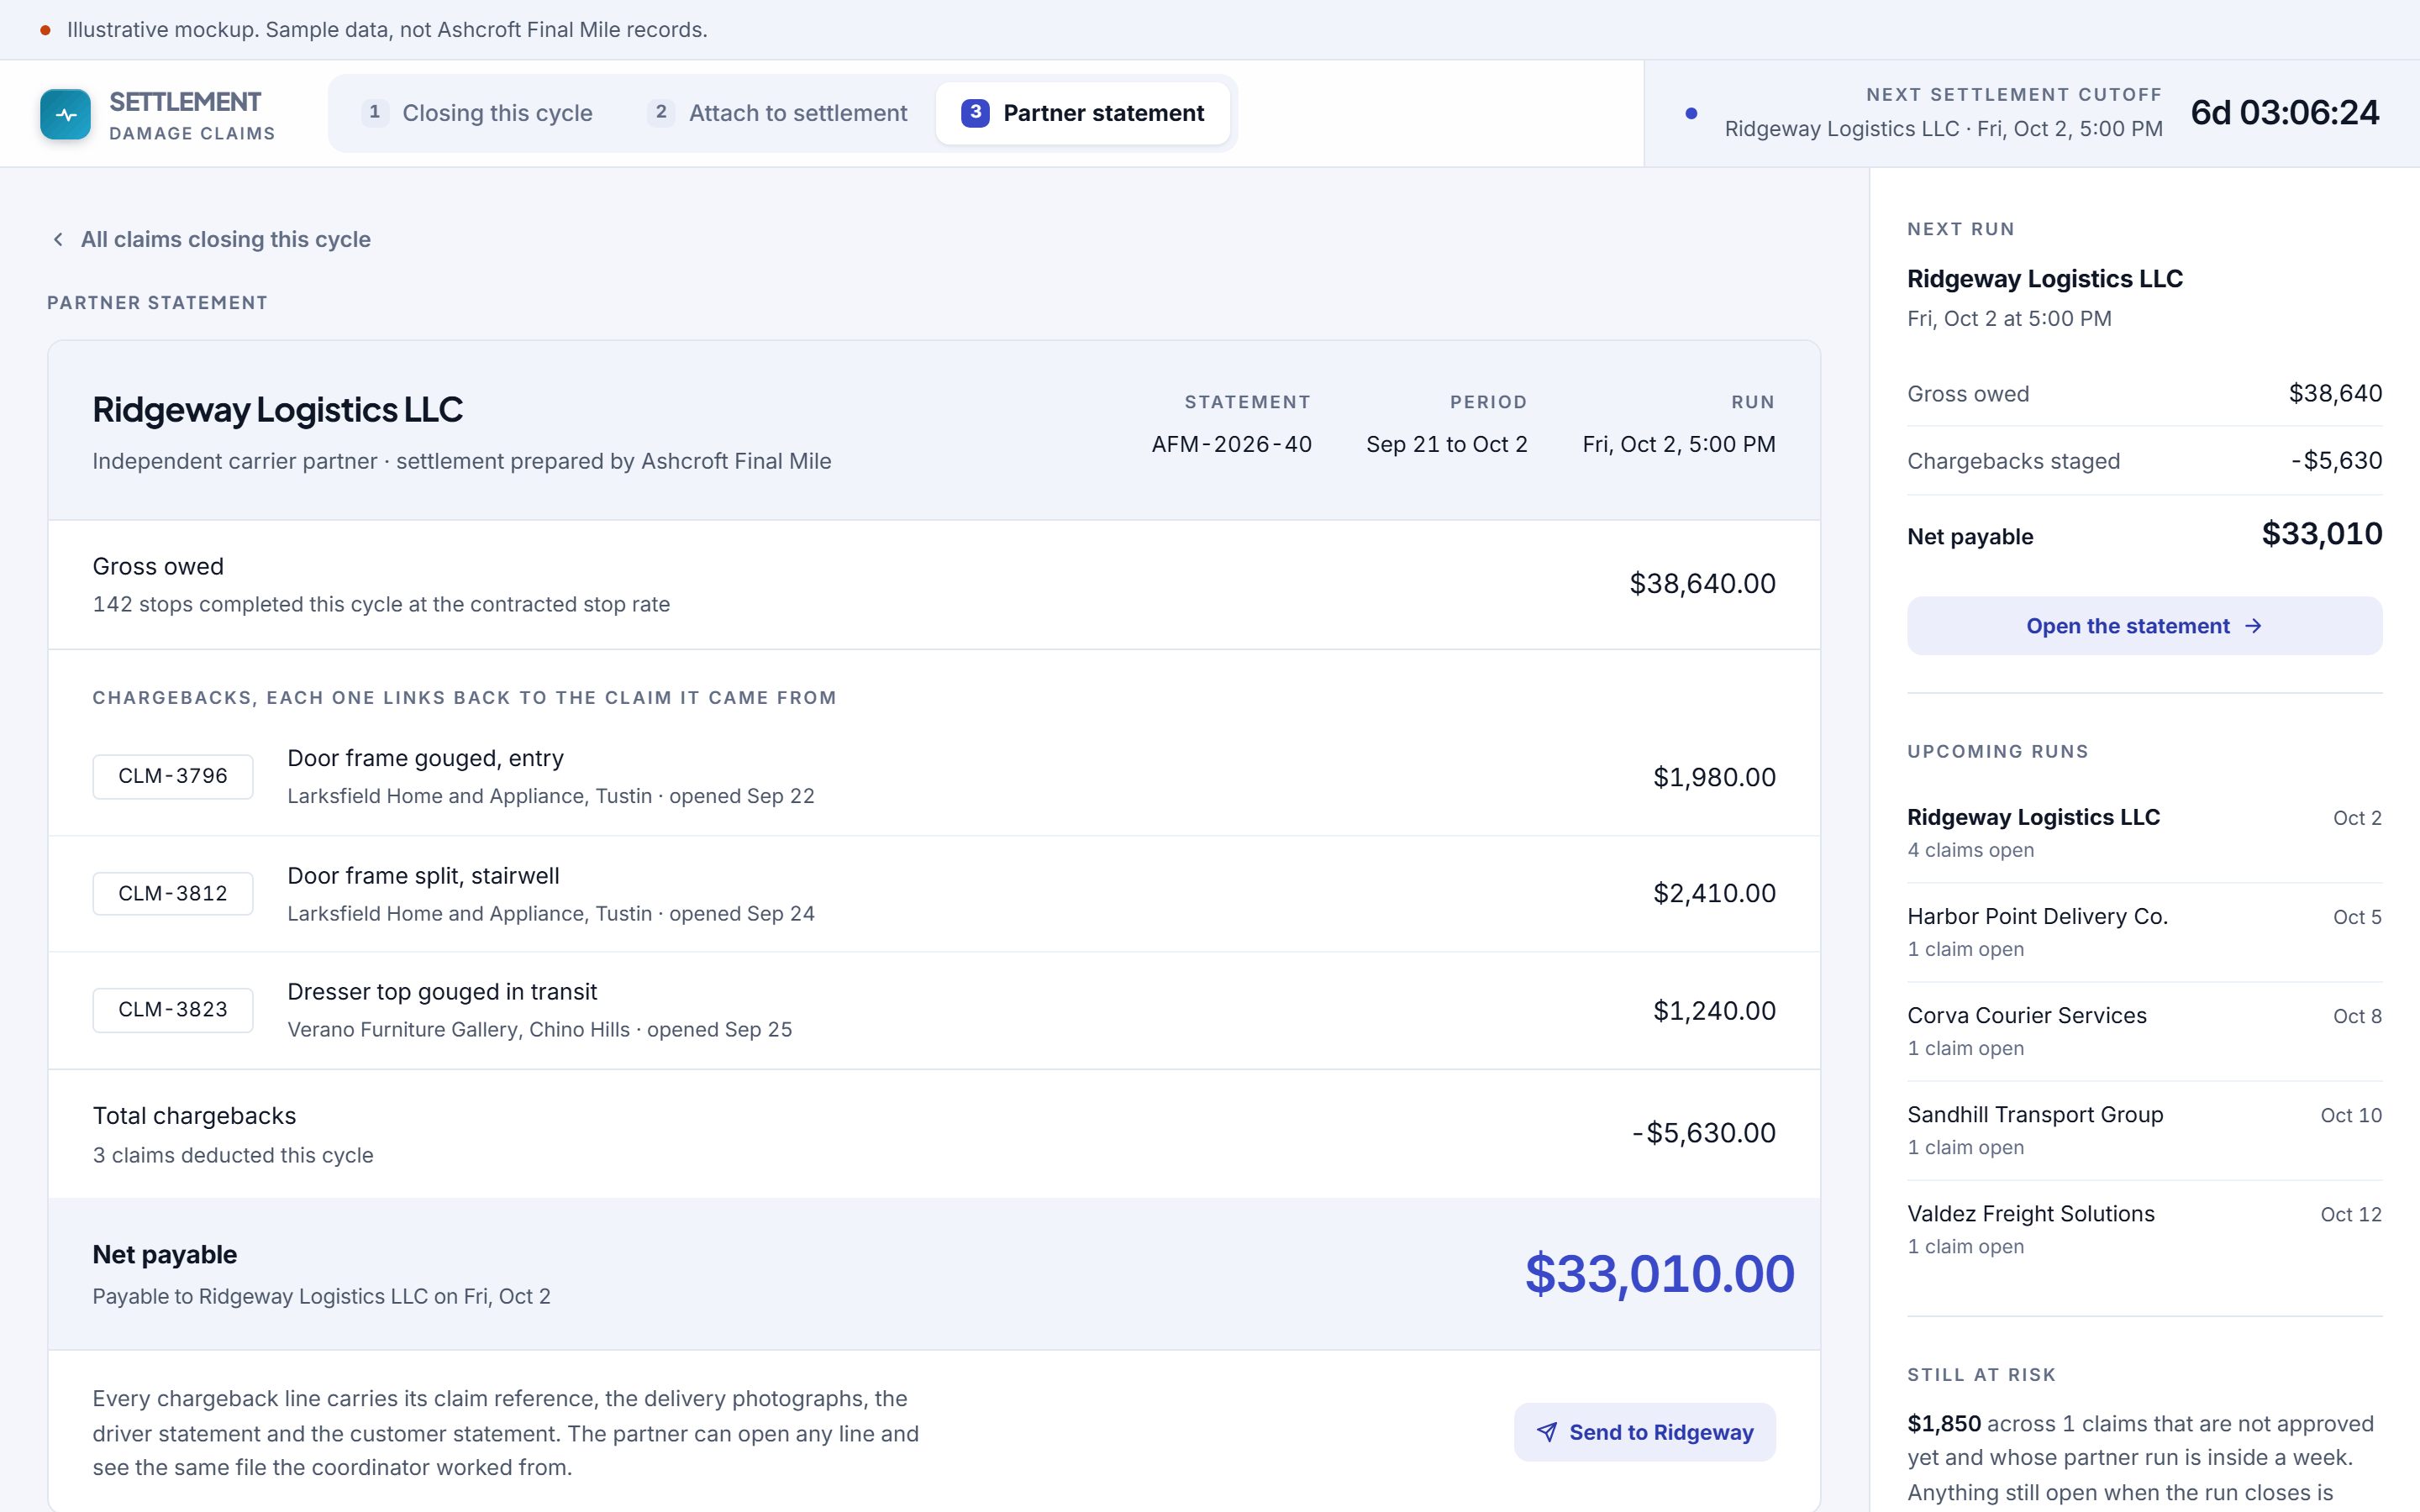Select Ridgeway Logistics LLC upcoming run
The width and height of the screenshot is (2420, 1512).
point(2144,833)
